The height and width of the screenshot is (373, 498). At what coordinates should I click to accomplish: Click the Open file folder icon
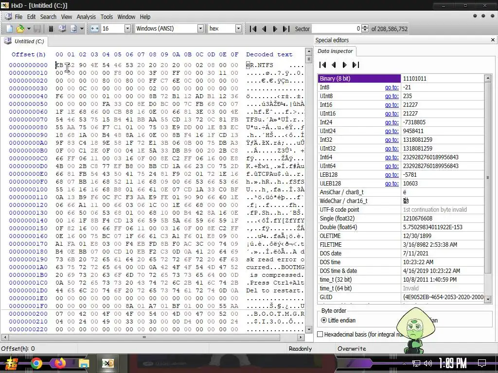pos(20,29)
